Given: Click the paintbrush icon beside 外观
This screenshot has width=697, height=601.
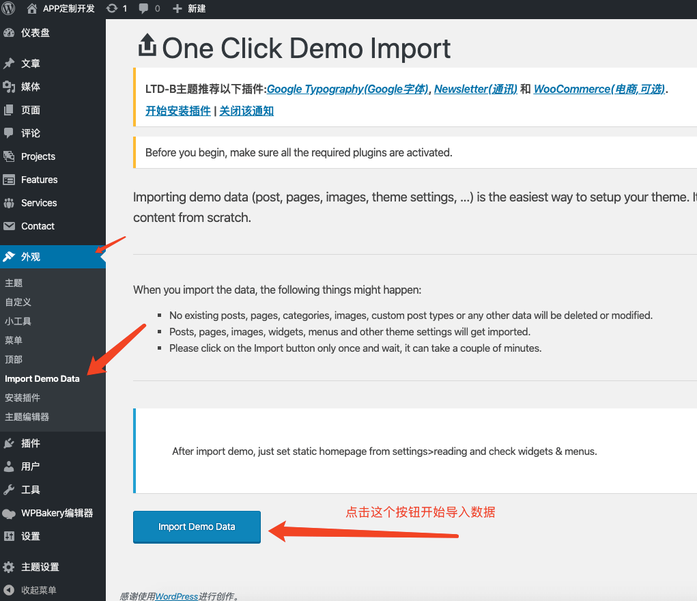Looking at the screenshot, I should (9, 256).
